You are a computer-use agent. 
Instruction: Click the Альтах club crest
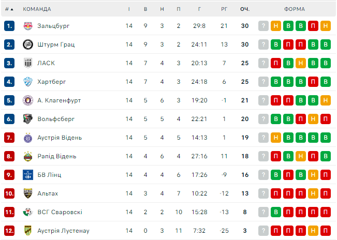point(28,193)
